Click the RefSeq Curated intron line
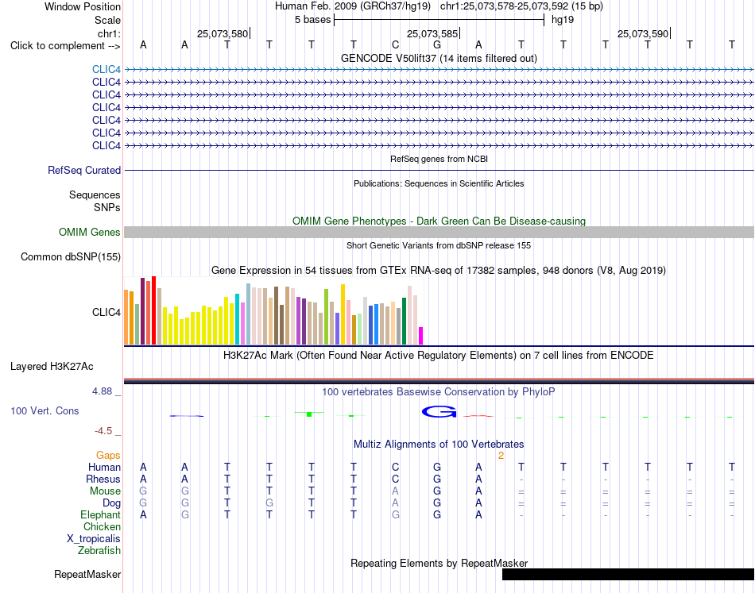Screen dimensions: 755x593 click(x=439, y=170)
